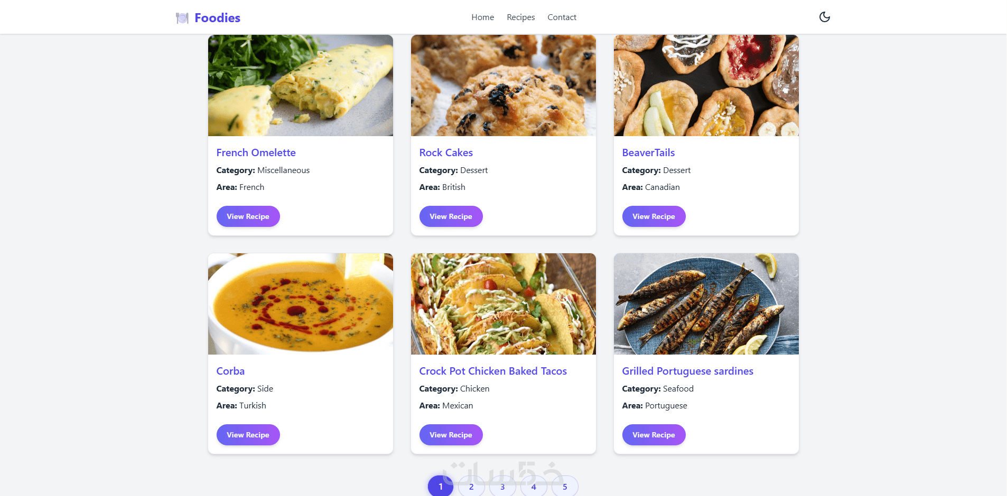1007x496 pixels.
Task: View Recipe for Grilled Portuguese sardines
Action: click(654, 435)
